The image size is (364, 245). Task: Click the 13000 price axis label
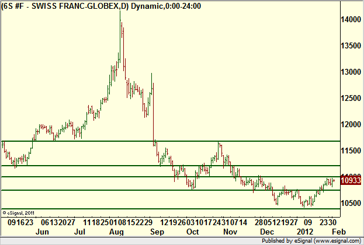pyautogui.click(x=351, y=72)
